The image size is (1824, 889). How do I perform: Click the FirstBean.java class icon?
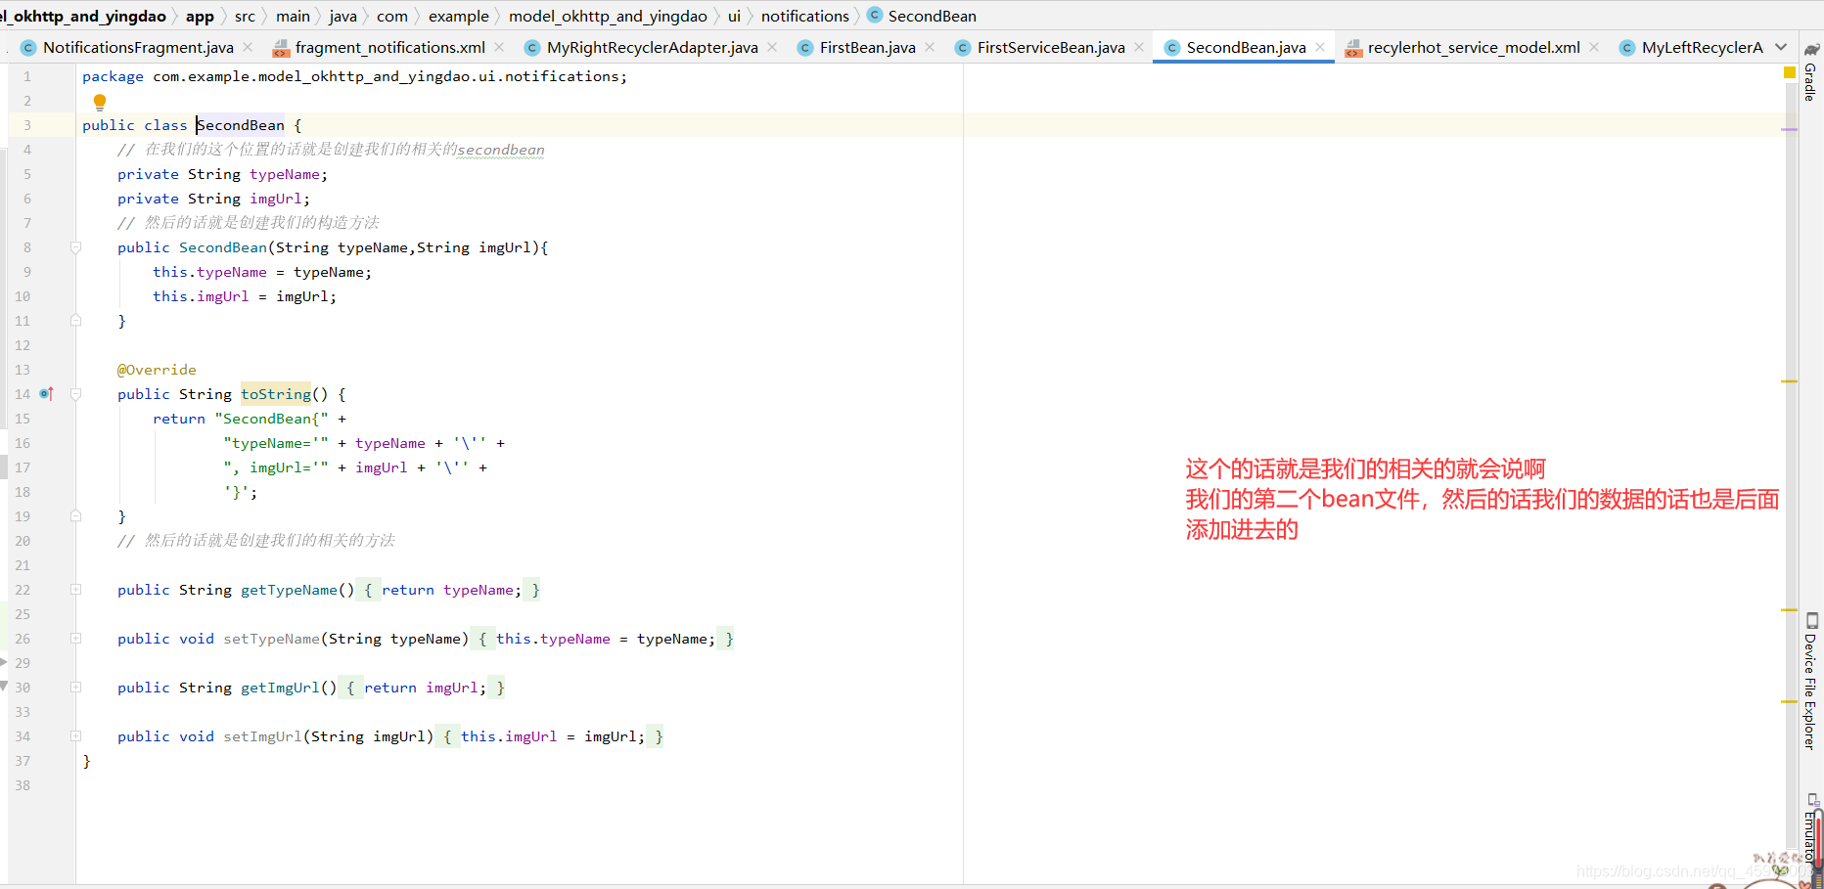[804, 47]
